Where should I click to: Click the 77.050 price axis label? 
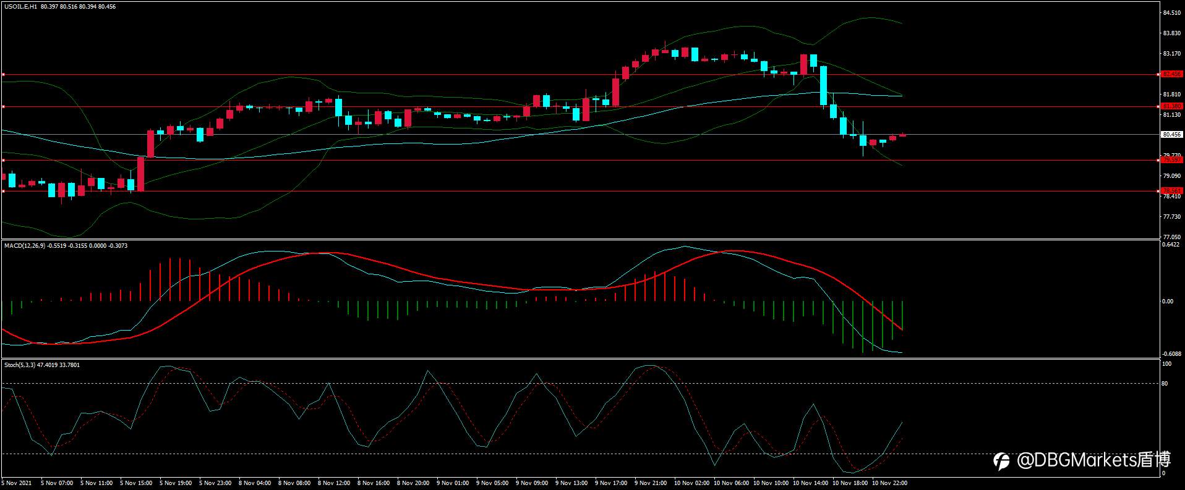point(1172,237)
